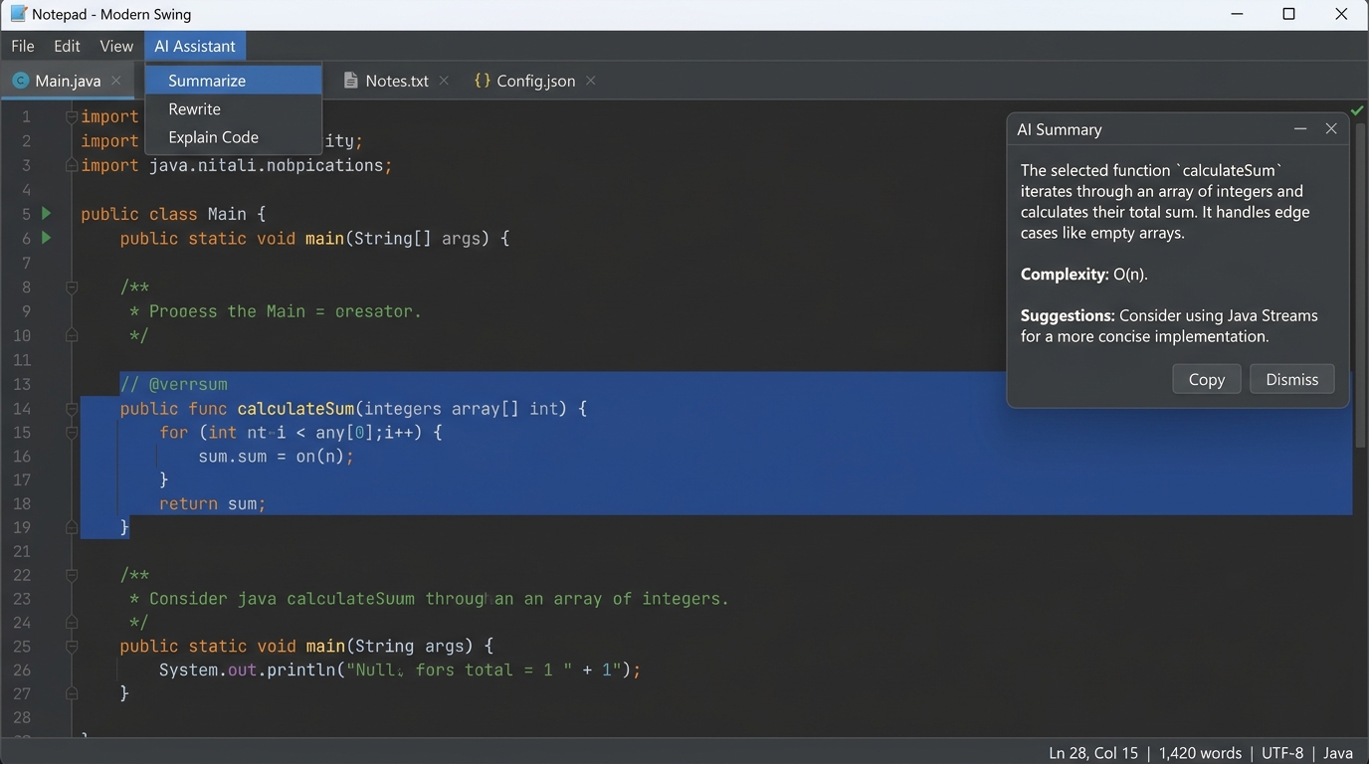
Task: Collapse the main method fold at line 25
Action: tap(72, 647)
